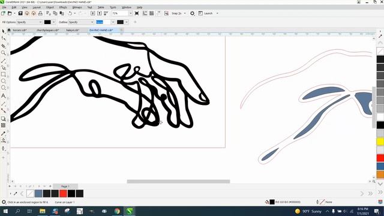384x216 pixels.
Task: Click the outline width input field
Action: [x=103, y=22]
